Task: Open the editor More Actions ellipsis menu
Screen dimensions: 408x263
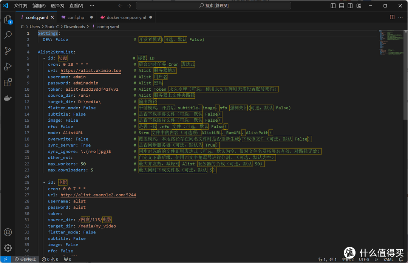Action: (400, 17)
